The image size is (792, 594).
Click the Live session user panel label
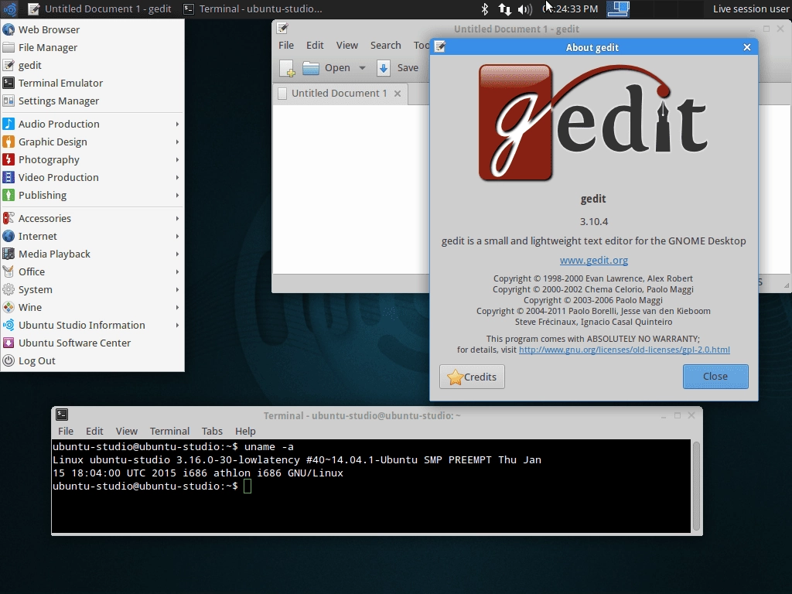pos(750,9)
